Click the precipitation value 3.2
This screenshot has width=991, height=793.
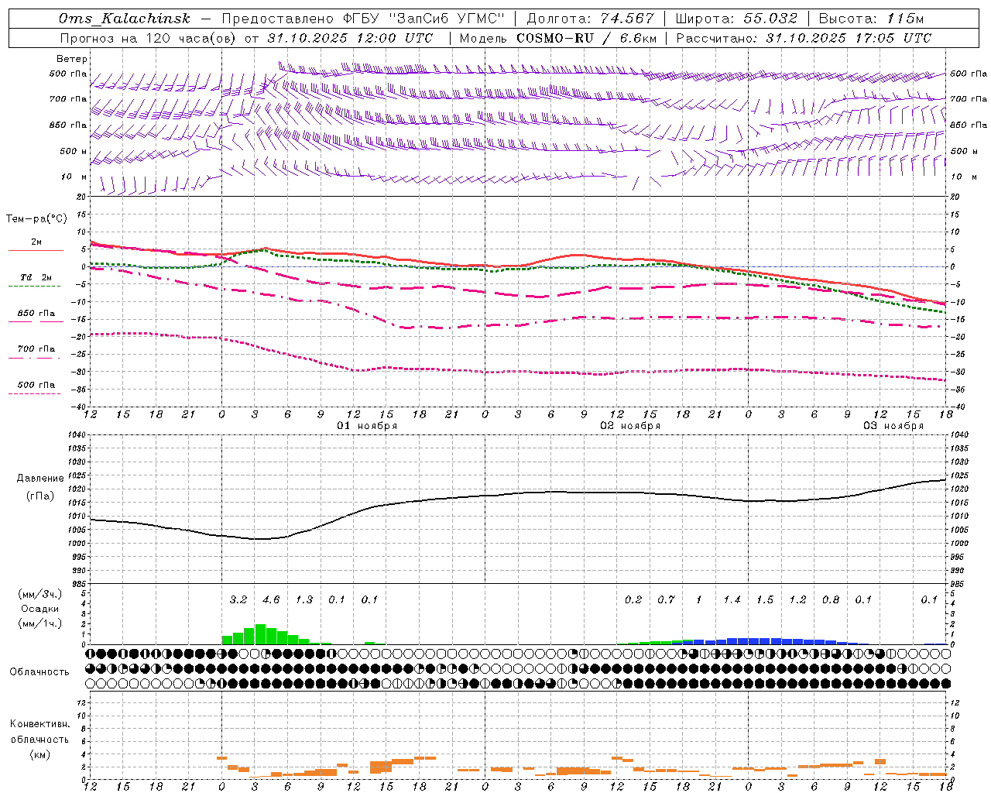click(x=238, y=600)
